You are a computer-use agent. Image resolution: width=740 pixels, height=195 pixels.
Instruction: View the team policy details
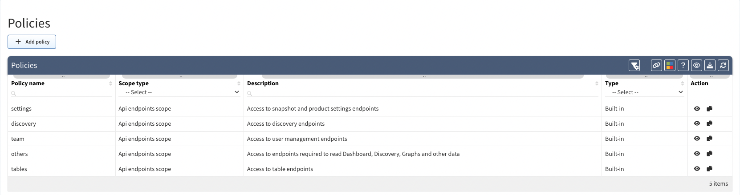(x=697, y=139)
